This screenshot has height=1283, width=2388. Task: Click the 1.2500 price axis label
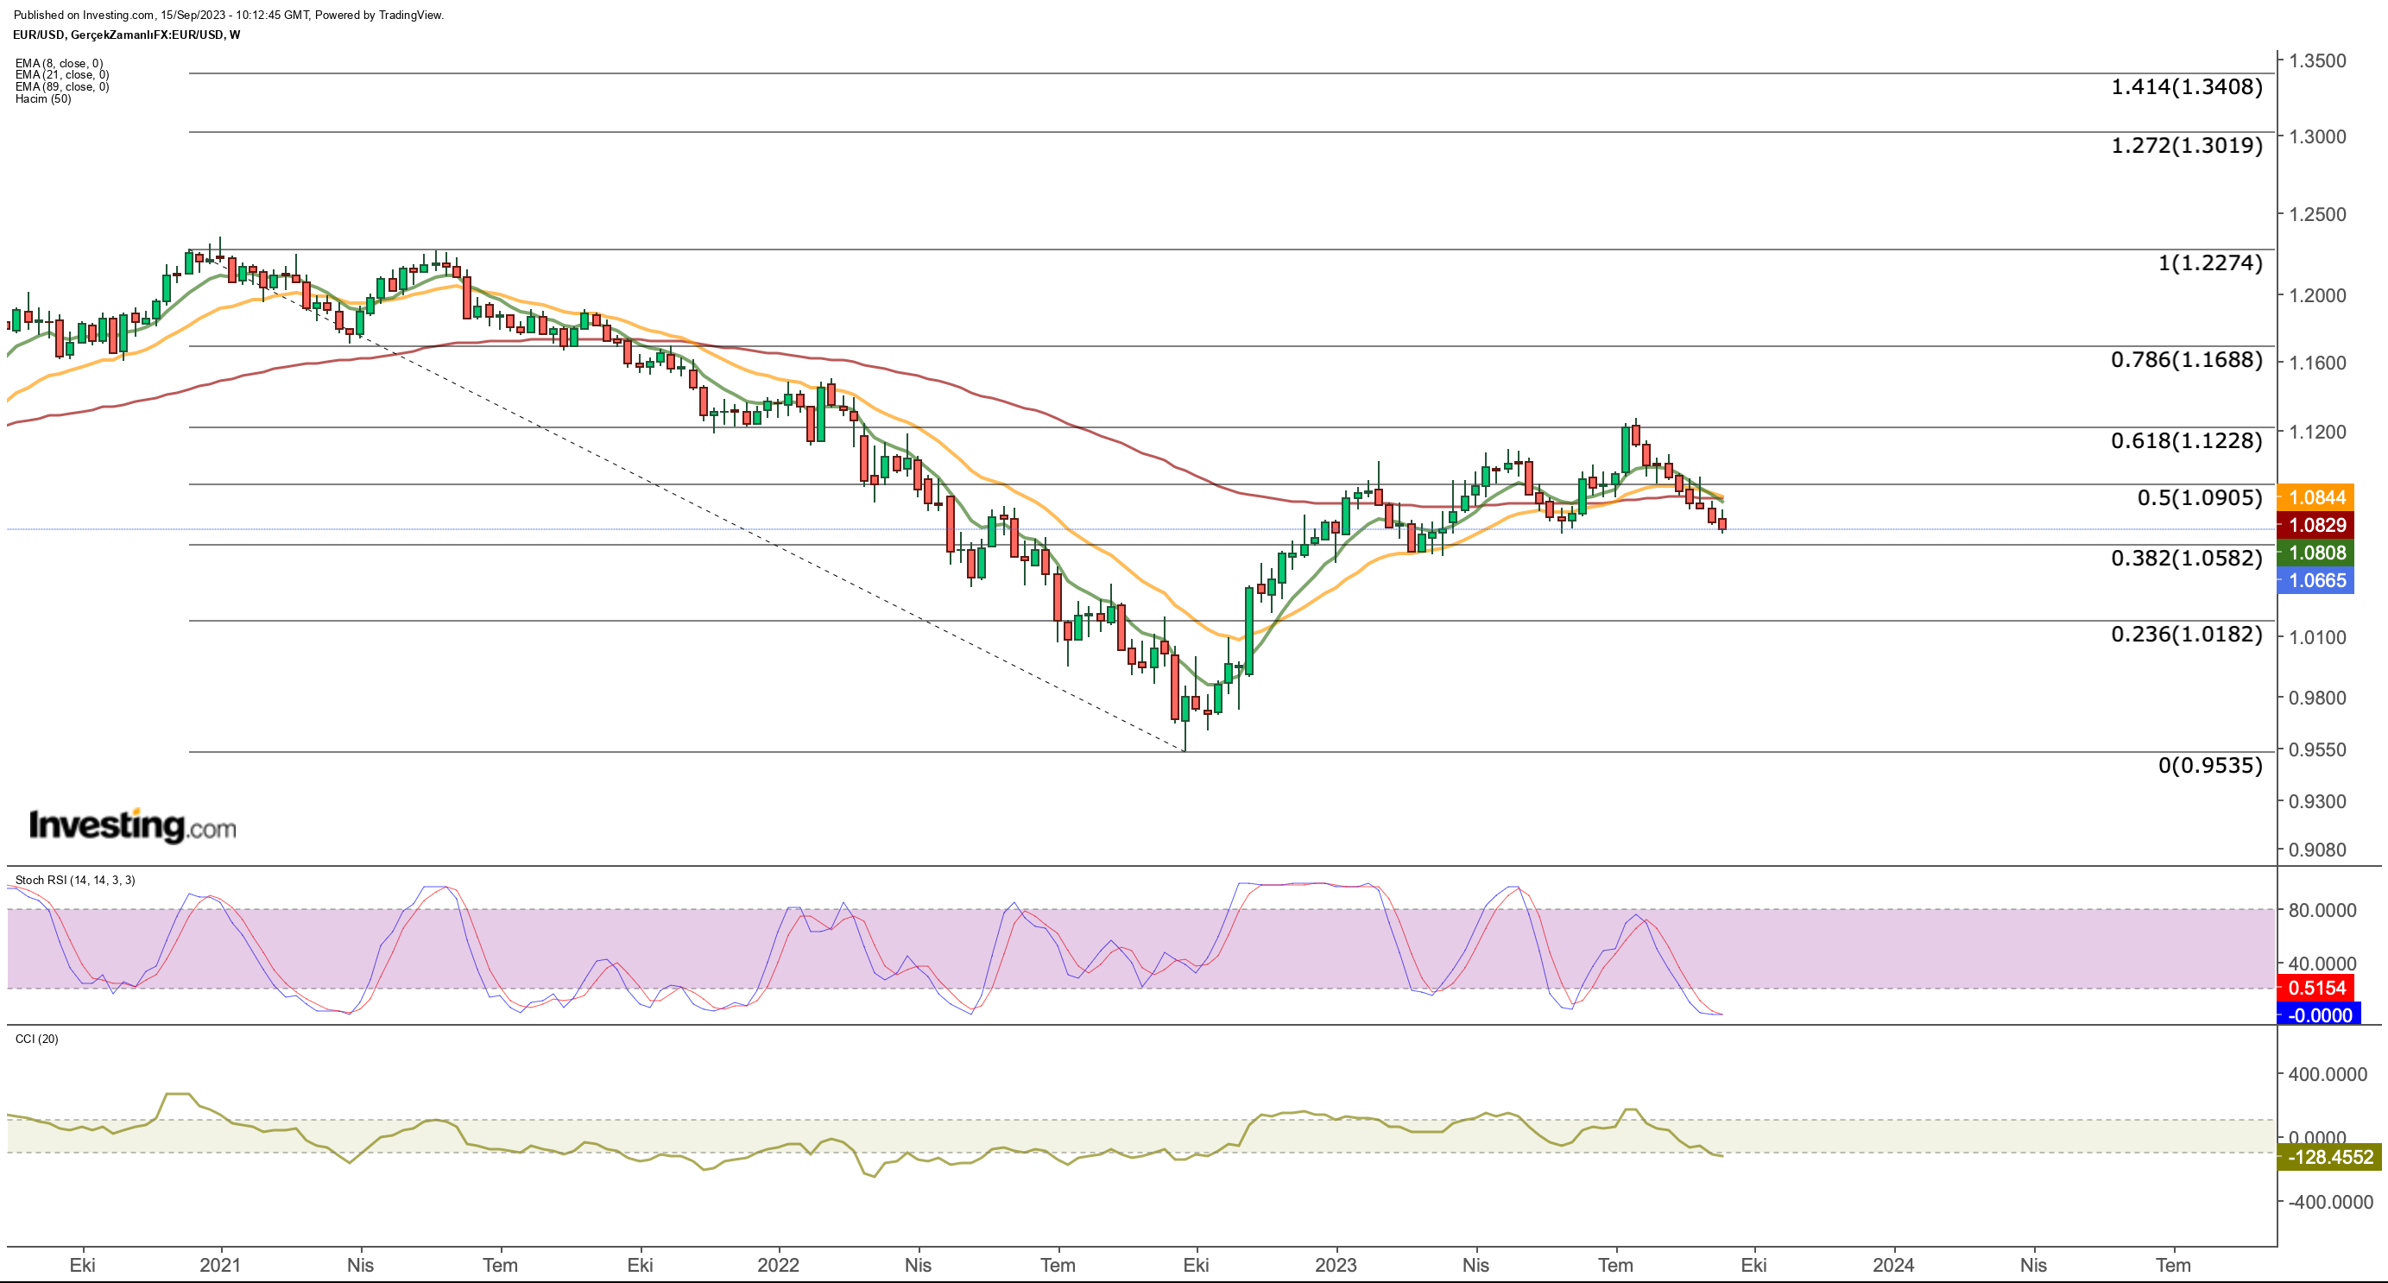(2316, 214)
